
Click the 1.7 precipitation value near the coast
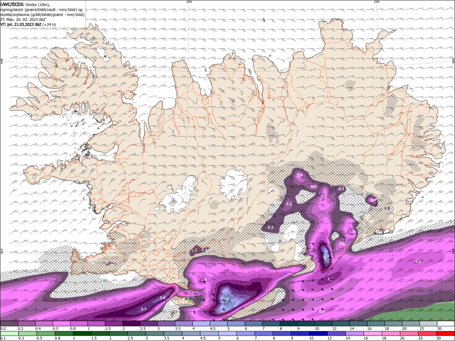coord(330,279)
